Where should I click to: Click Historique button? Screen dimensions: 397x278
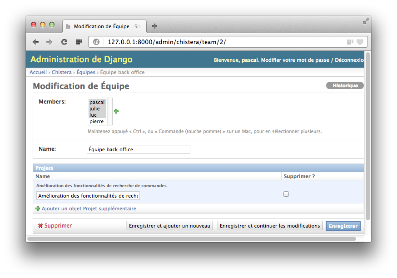[x=345, y=85]
